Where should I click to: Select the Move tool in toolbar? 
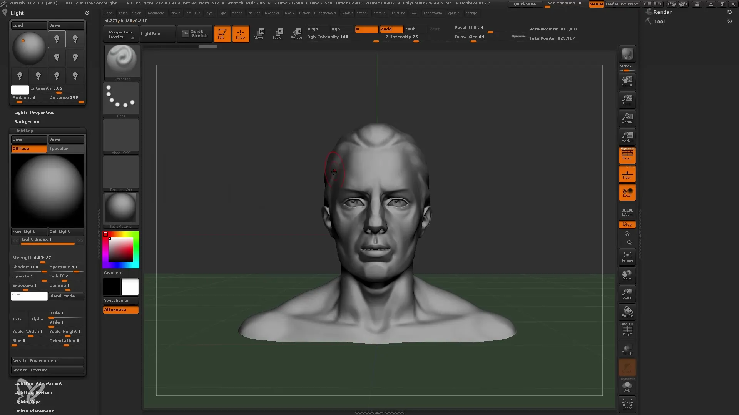click(x=259, y=33)
